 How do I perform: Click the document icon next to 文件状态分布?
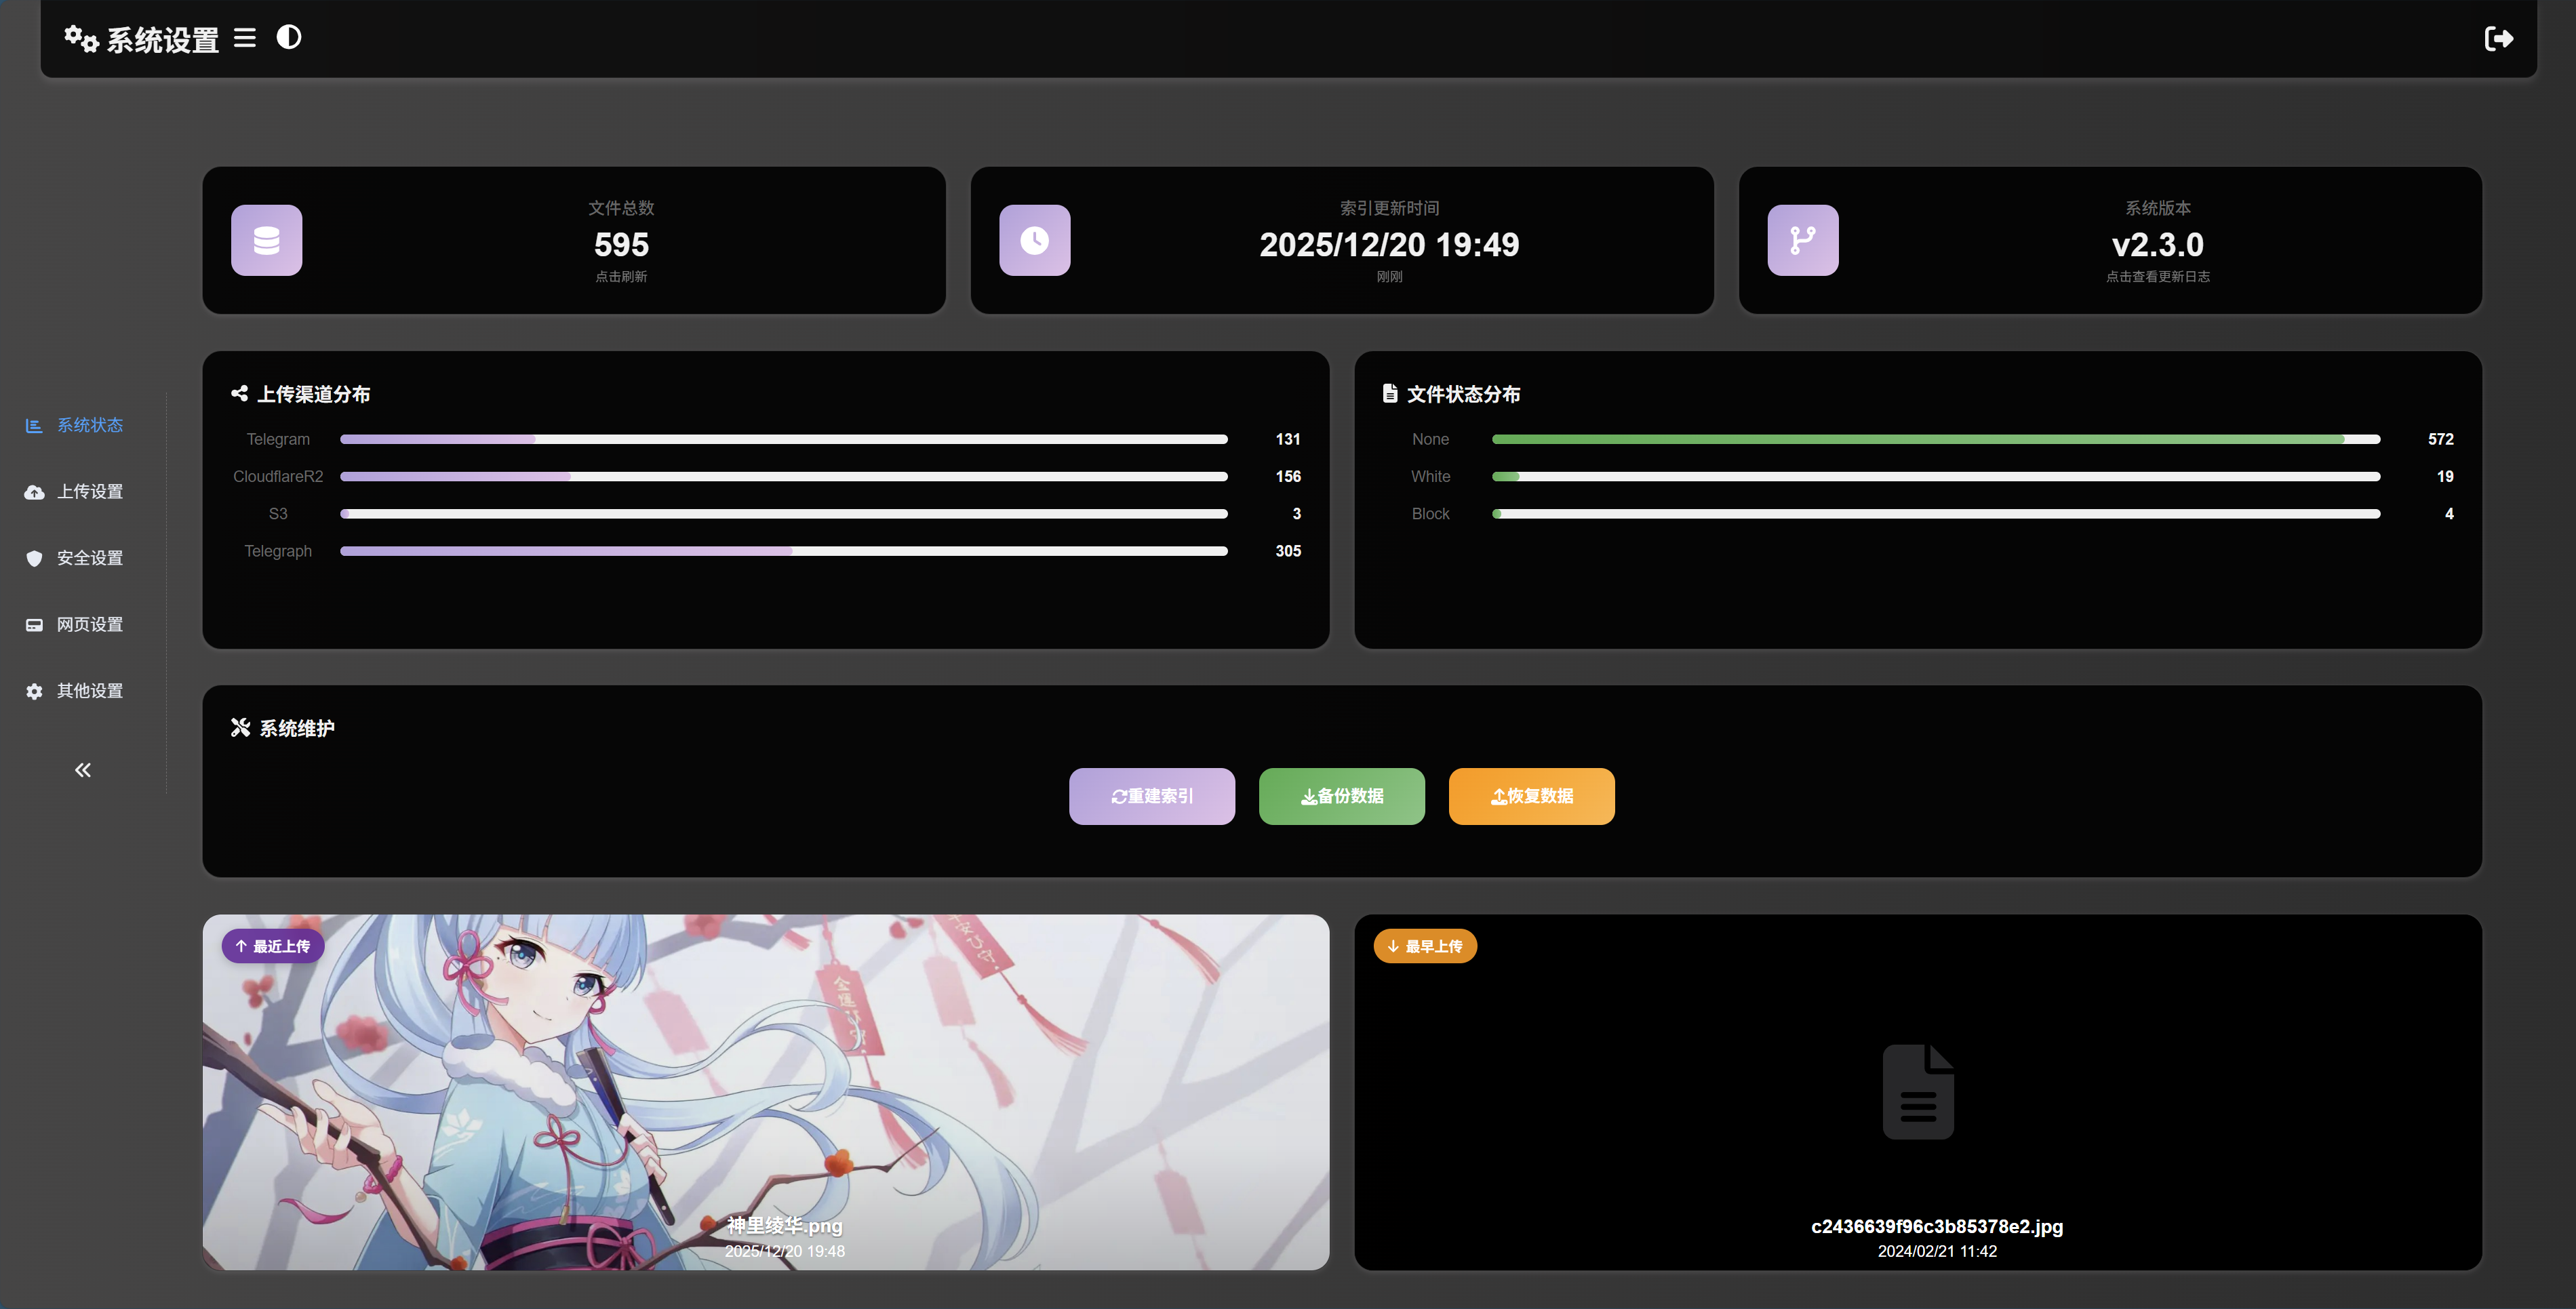(1390, 394)
